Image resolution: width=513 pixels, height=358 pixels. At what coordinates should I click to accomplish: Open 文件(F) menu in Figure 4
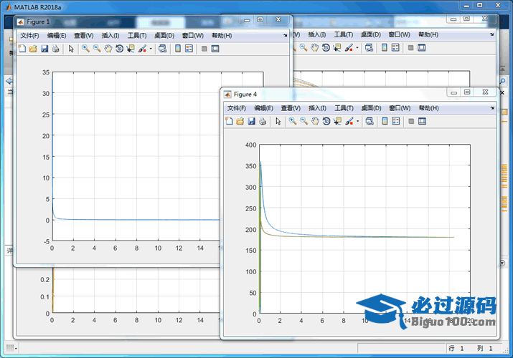tap(237, 108)
